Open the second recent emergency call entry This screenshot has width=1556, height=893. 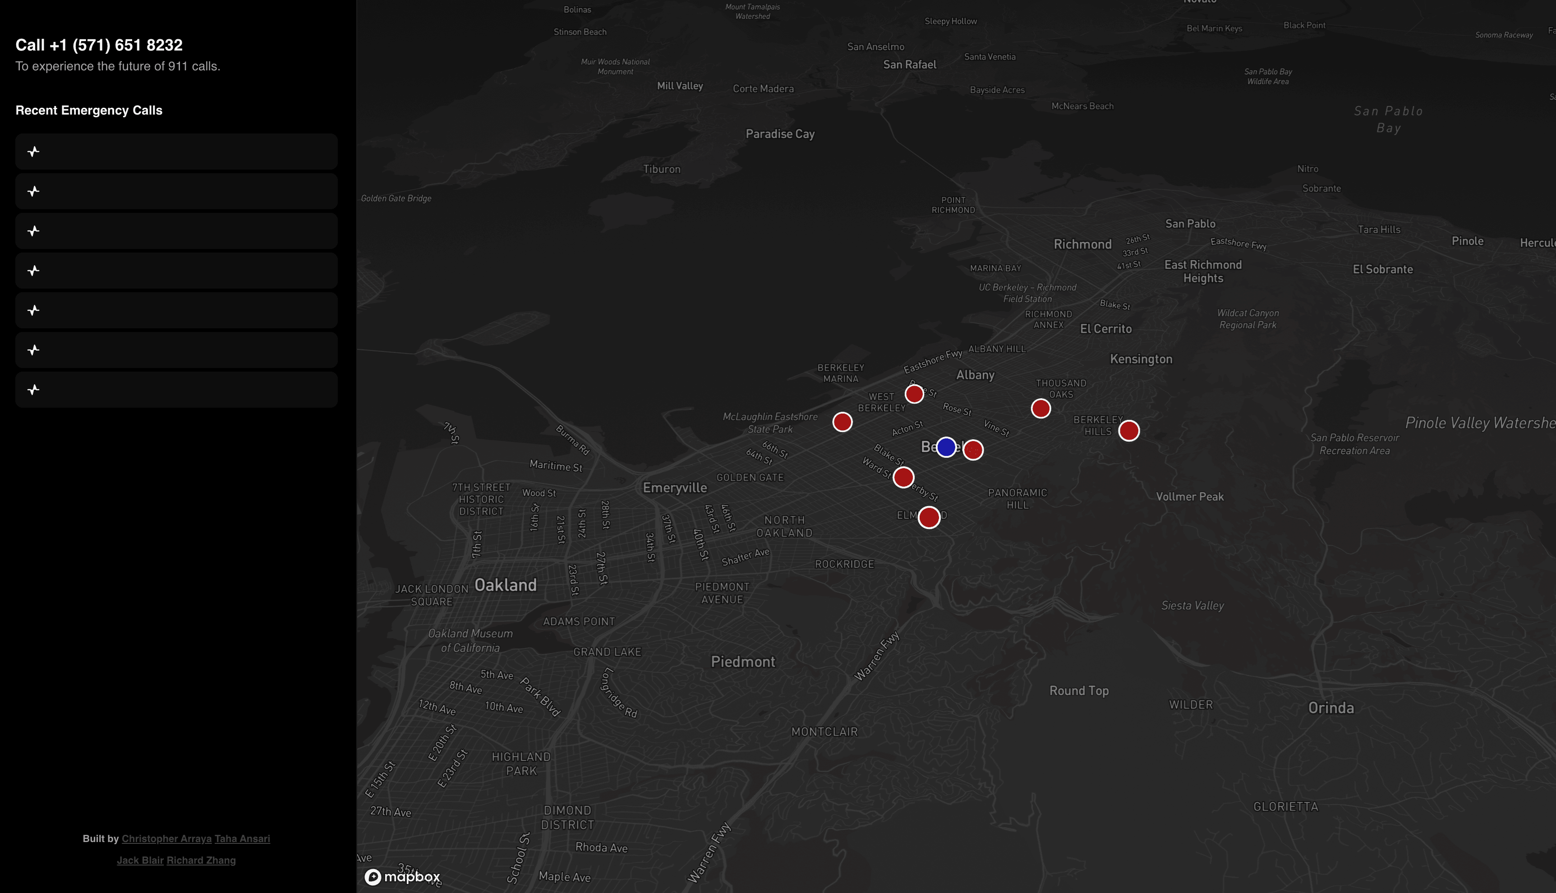tap(176, 191)
